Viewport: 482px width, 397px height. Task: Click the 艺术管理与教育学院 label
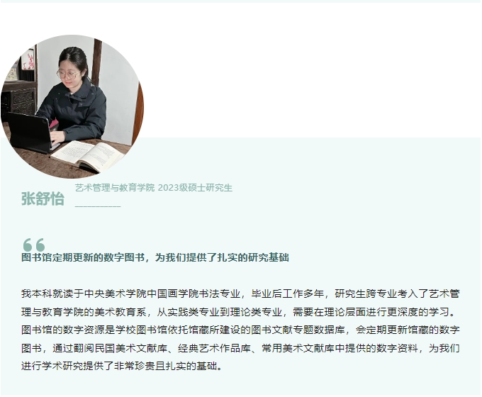[x=115, y=188]
